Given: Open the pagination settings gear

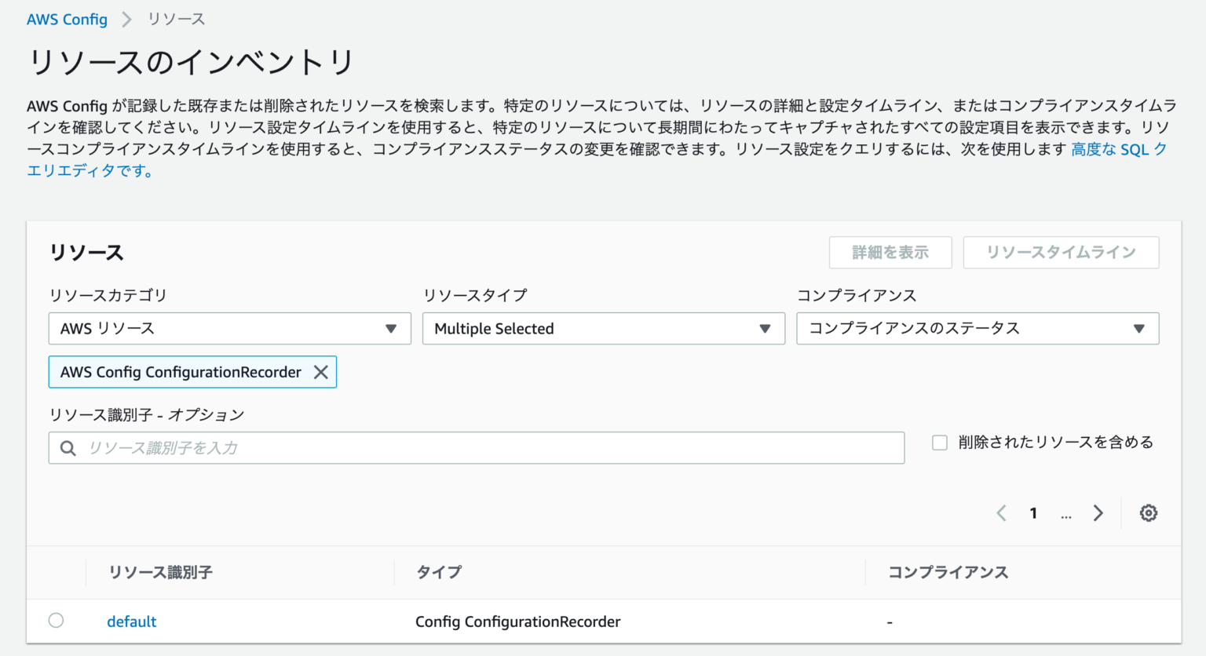Looking at the screenshot, I should [1149, 512].
